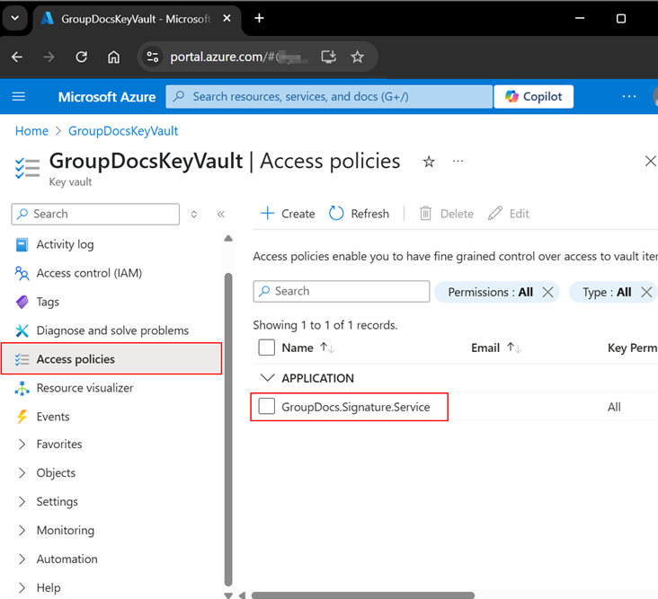Viewport: 658px width, 599px height.
Task: Expand the Objects section in the sidebar
Action: (56, 473)
